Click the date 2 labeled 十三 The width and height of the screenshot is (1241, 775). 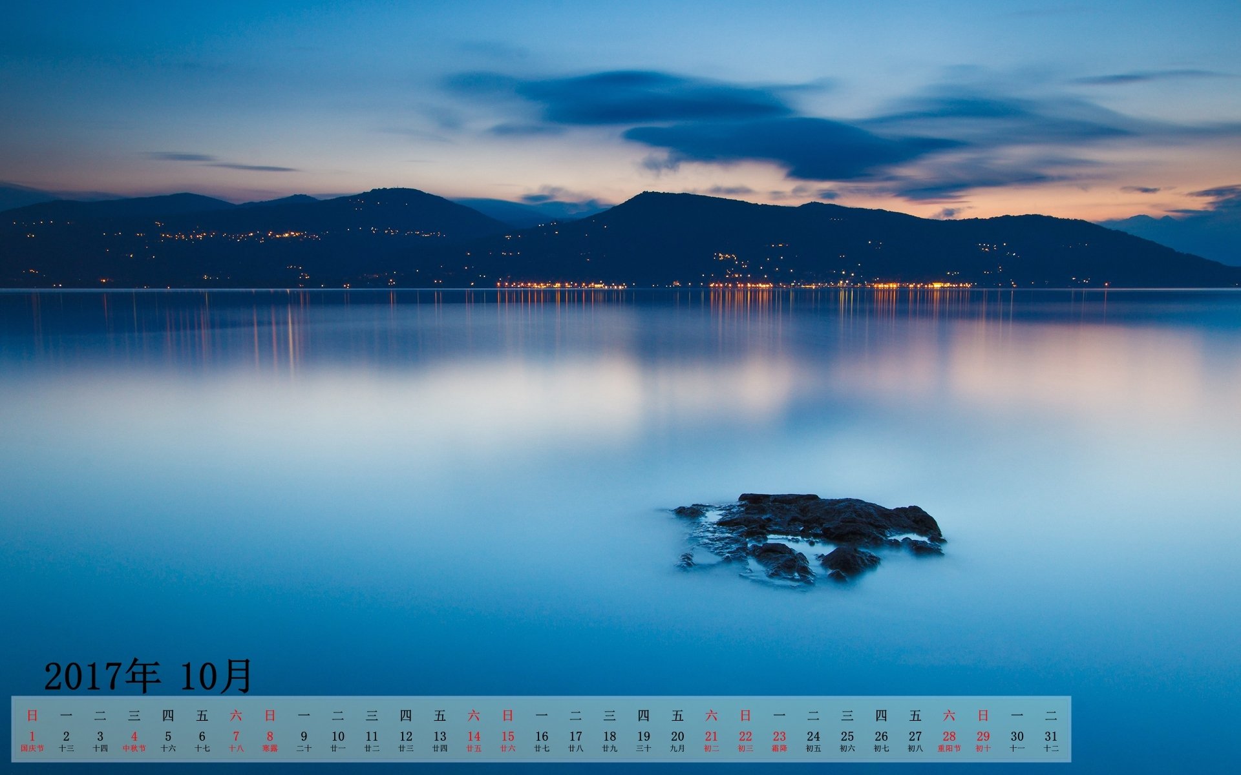point(66,737)
